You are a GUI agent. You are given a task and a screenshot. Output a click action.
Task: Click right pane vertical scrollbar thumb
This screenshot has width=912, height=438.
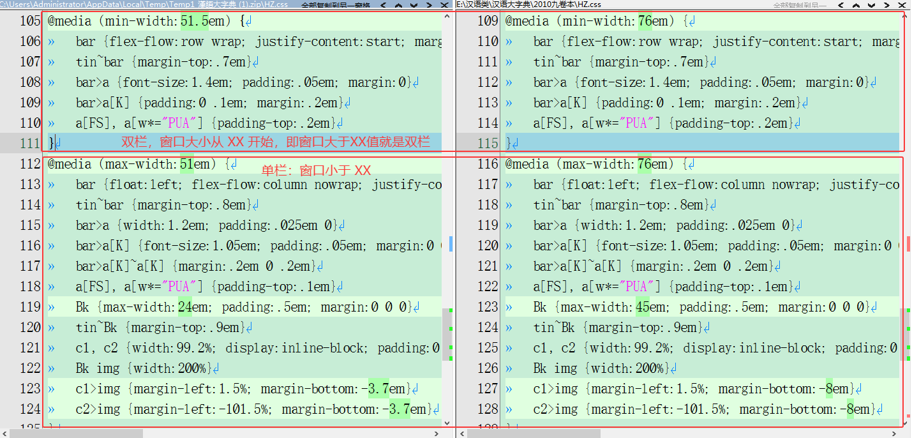[x=905, y=333]
